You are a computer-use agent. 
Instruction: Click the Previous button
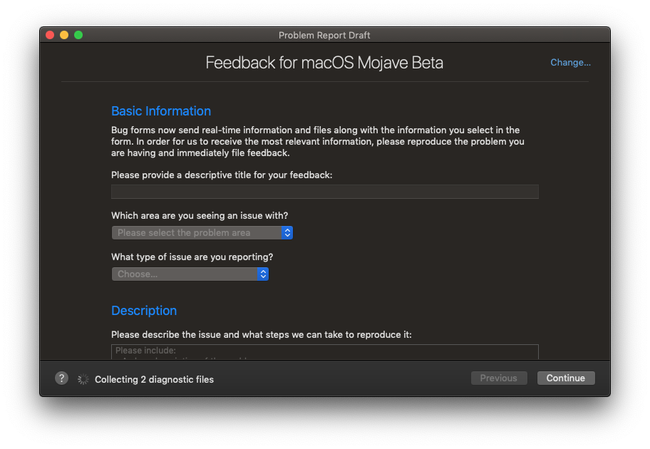coord(499,378)
